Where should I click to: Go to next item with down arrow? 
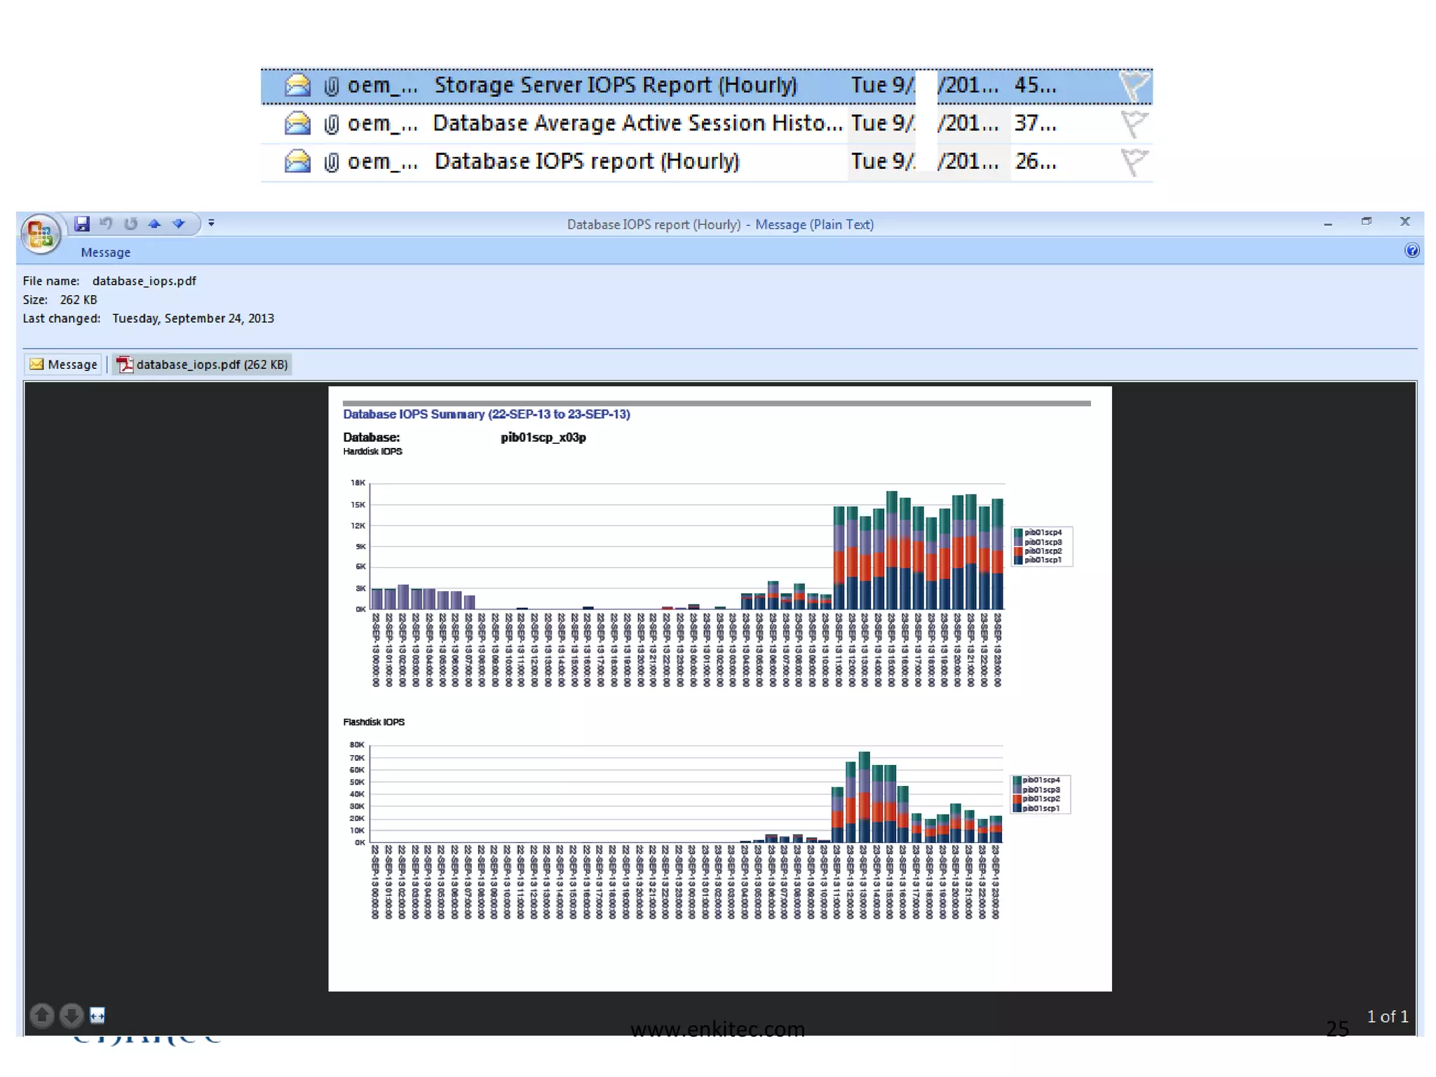click(179, 224)
